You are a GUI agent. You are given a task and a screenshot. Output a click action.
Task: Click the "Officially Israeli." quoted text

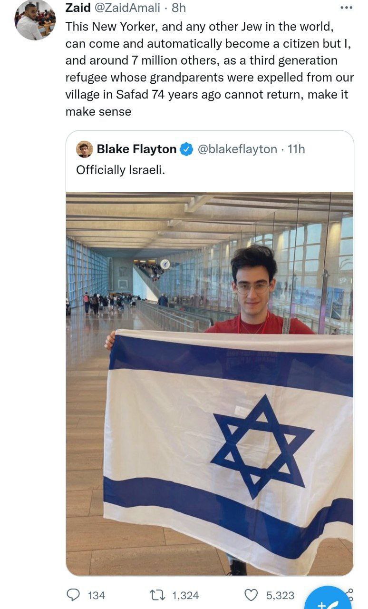pos(121,170)
